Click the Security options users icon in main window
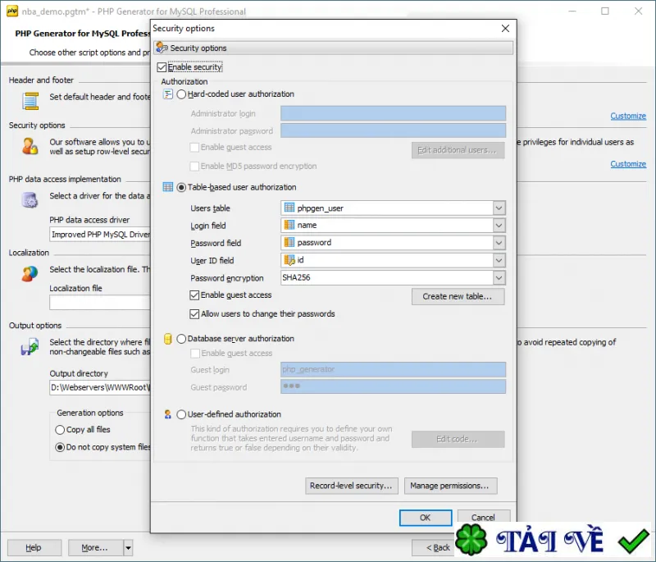Viewport: 656px width, 562px height. [30, 147]
